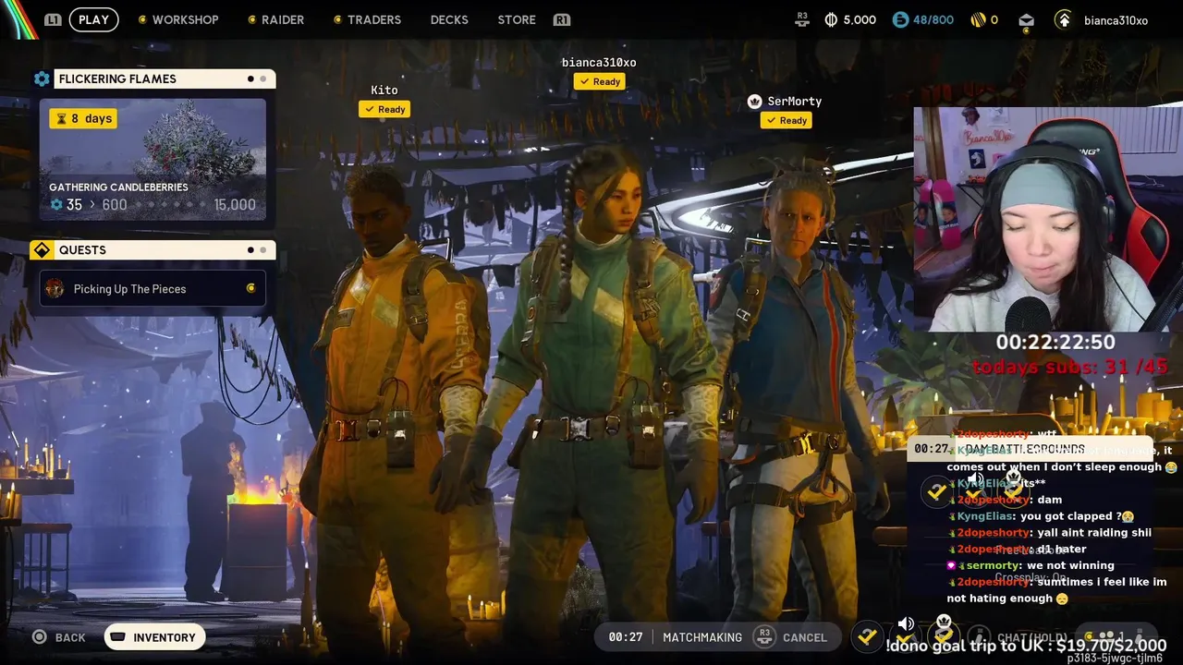Click the QUESTS diamond icon
The width and height of the screenshot is (1183, 665).
[42, 250]
